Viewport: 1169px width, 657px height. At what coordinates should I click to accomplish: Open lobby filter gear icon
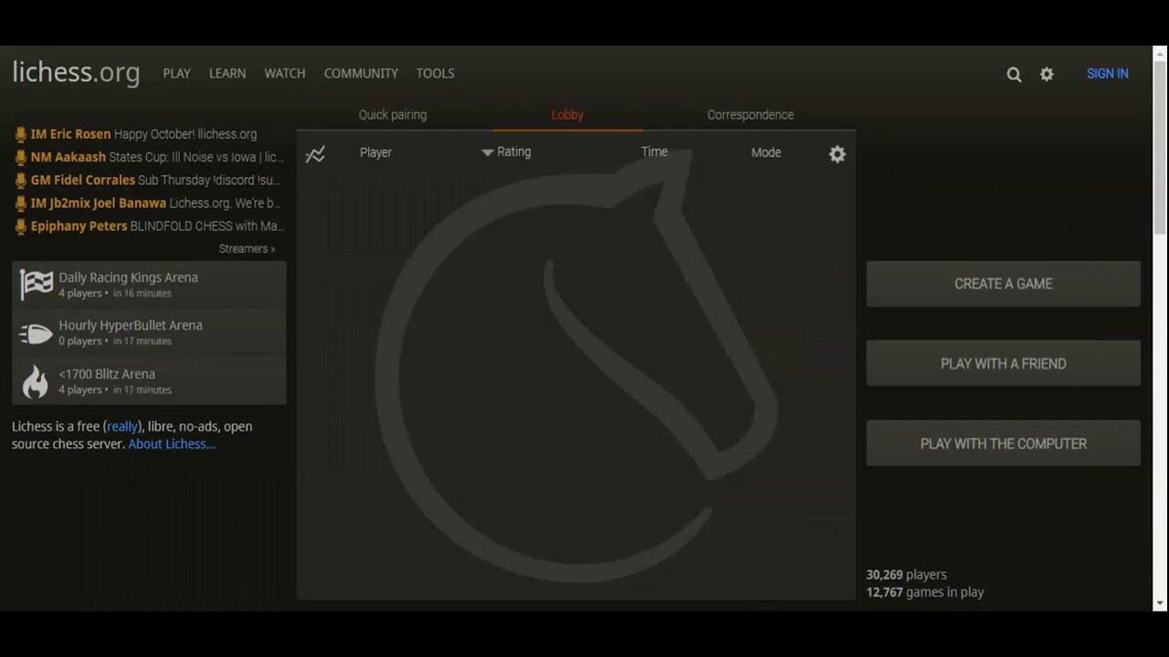coord(837,154)
